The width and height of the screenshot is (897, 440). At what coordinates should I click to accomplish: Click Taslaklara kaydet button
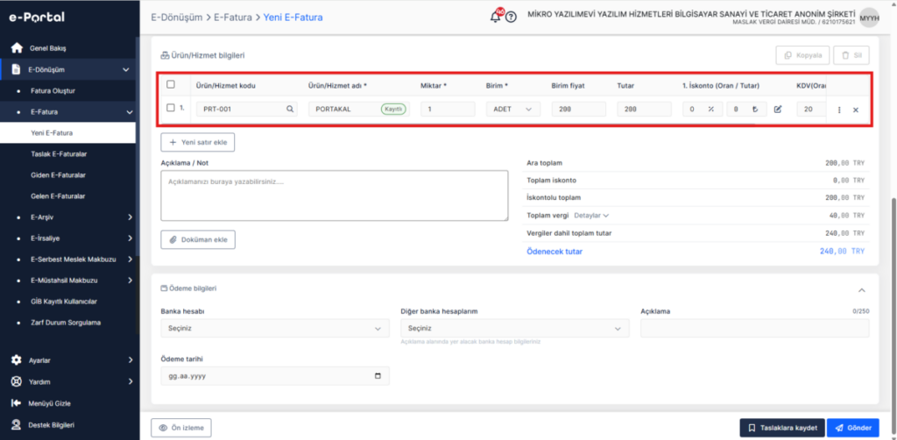[782, 428]
